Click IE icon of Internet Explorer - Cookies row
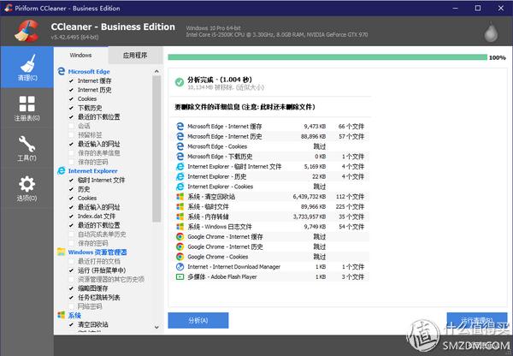 (x=180, y=187)
